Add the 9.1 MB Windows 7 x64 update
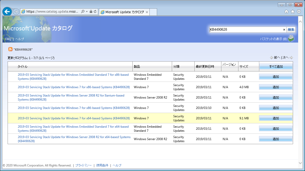 (276, 118)
